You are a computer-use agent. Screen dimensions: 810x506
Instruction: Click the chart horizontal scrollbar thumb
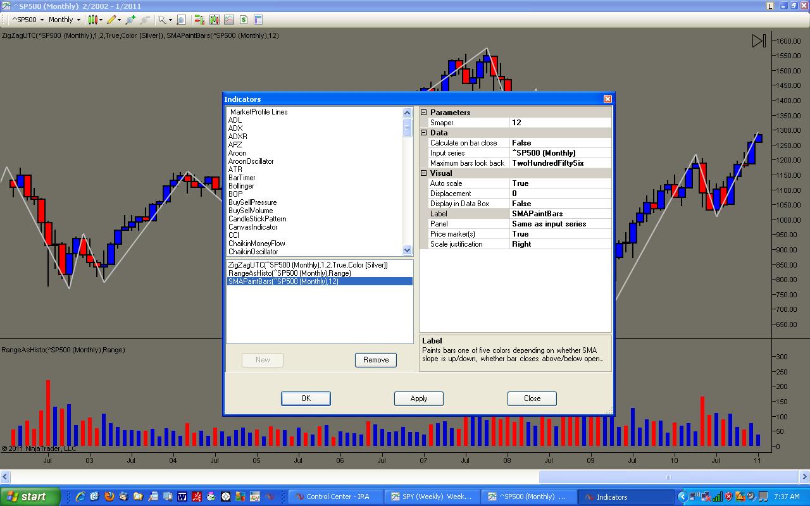coord(668,478)
